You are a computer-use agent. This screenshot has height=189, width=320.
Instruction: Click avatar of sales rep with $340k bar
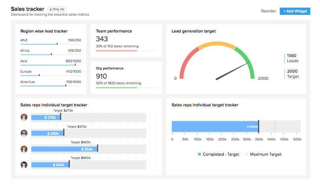coord(24,165)
